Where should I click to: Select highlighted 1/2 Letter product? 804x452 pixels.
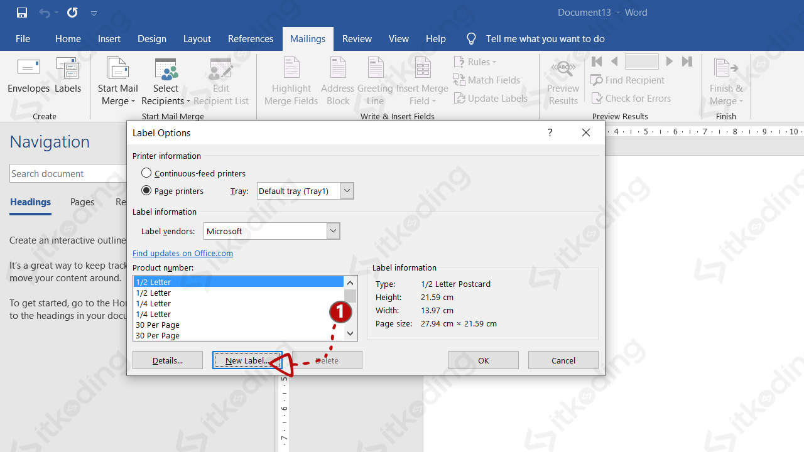[x=239, y=282]
